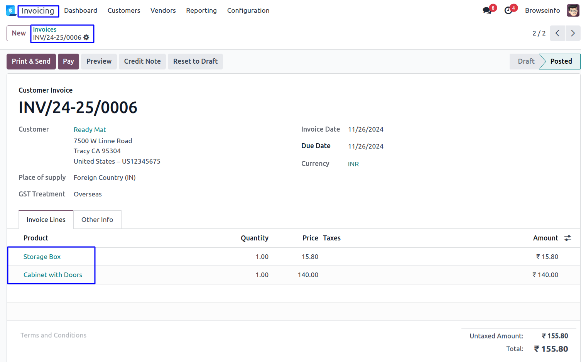Open column settings adjust icon
This screenshot has width=581, height=362.
567,238
